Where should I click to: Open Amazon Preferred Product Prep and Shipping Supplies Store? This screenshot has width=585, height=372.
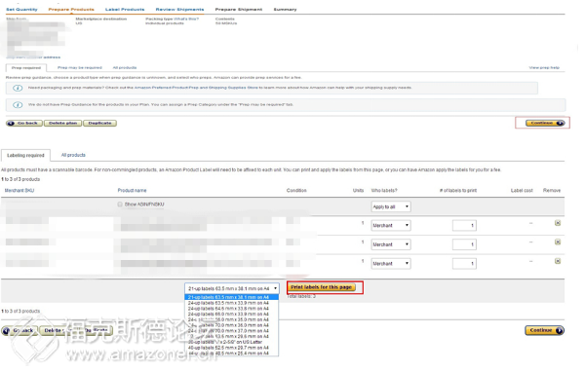196,88
